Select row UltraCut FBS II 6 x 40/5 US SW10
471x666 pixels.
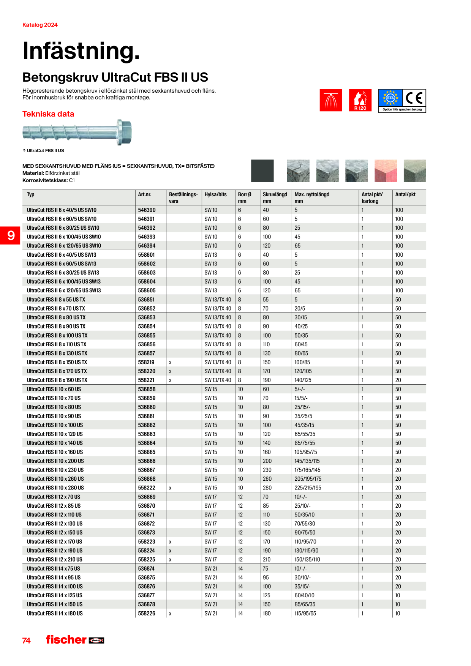click(x=224, y=210)
